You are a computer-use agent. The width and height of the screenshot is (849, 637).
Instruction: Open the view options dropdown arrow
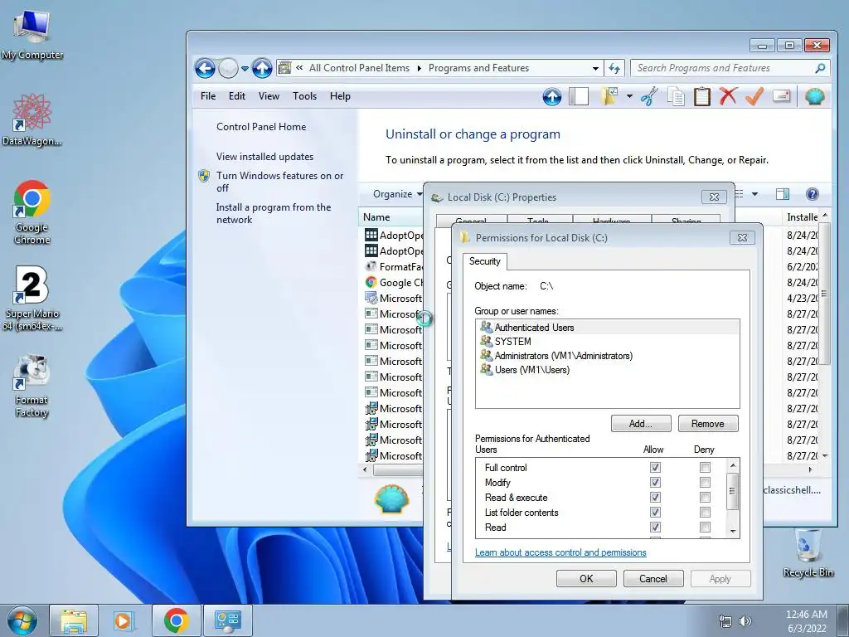754,194
